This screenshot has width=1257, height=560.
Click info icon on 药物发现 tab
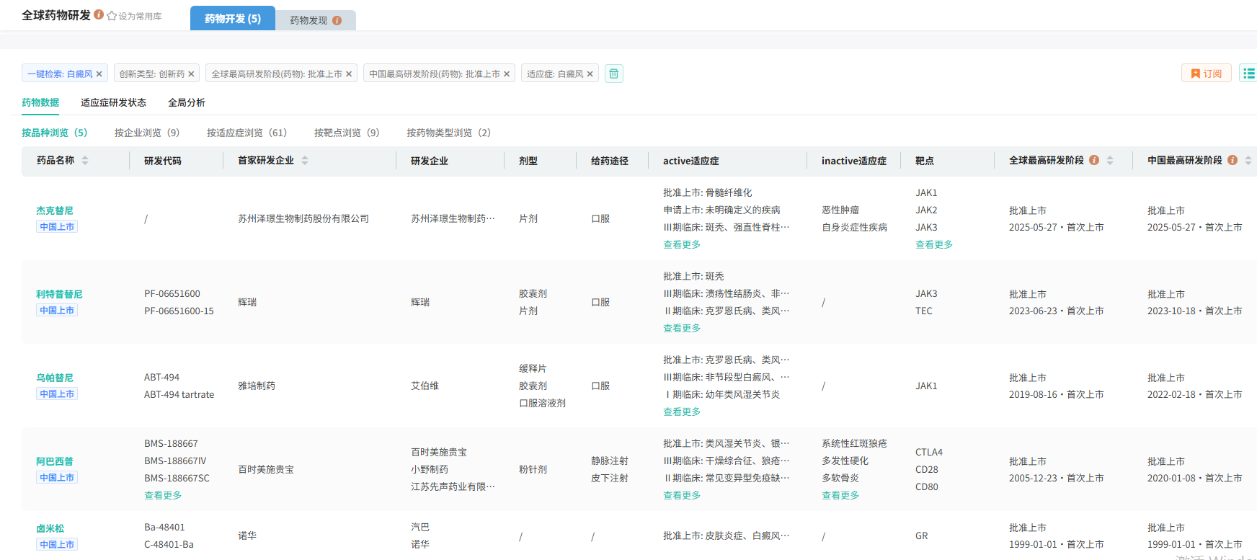pyautogui.click(x=337, y=21)
